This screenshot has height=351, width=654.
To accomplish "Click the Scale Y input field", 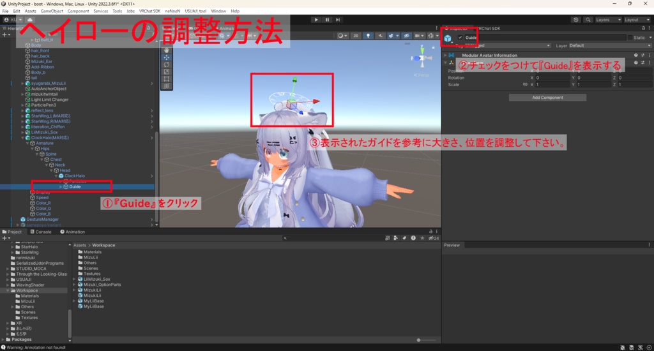I will click(593, 85).
